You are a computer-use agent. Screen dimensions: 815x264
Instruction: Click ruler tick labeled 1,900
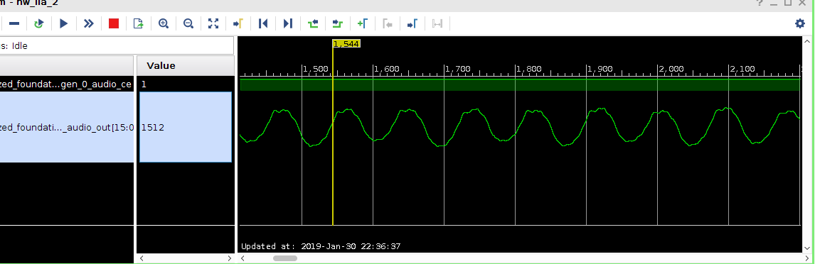(x=600, y=69)
